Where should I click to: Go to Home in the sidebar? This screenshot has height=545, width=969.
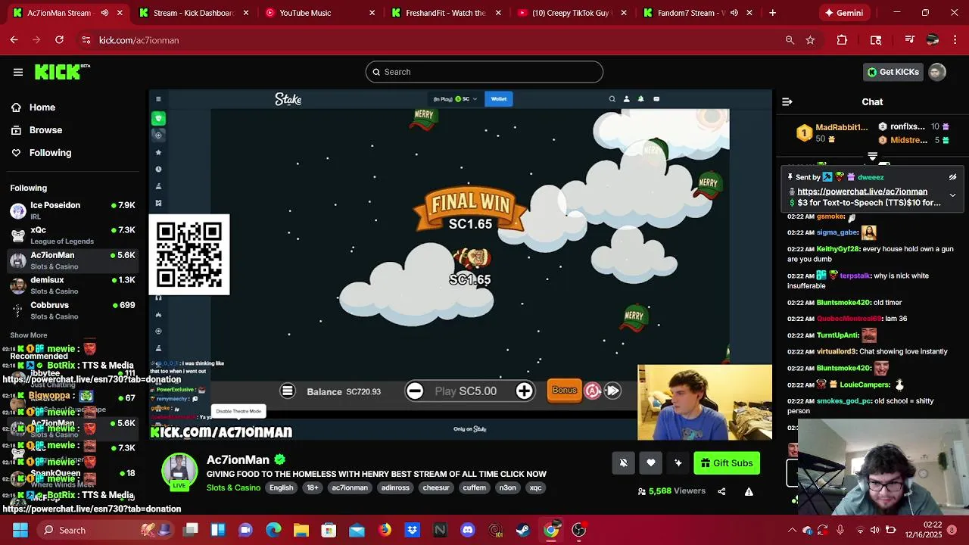tap(42, 107)
